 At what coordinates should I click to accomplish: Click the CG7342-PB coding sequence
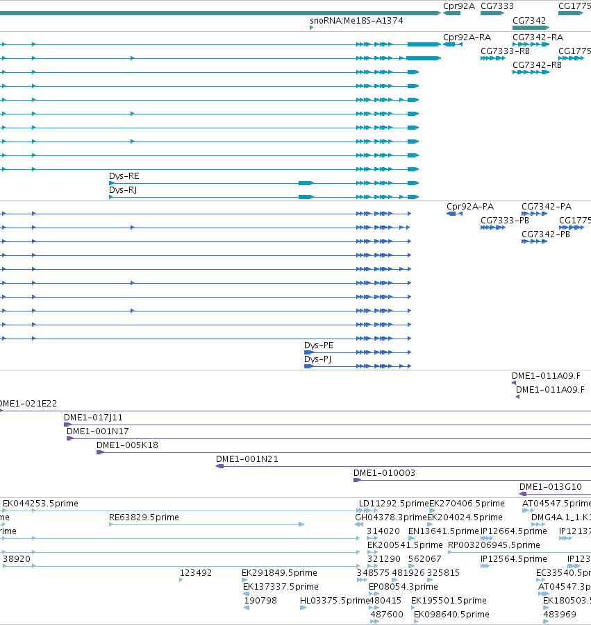534,241
